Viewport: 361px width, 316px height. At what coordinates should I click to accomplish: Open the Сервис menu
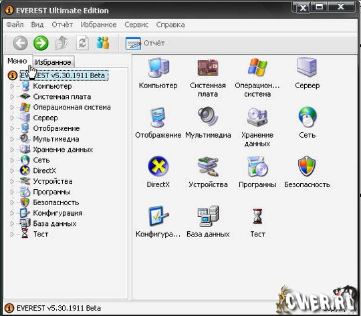(136, 25)
